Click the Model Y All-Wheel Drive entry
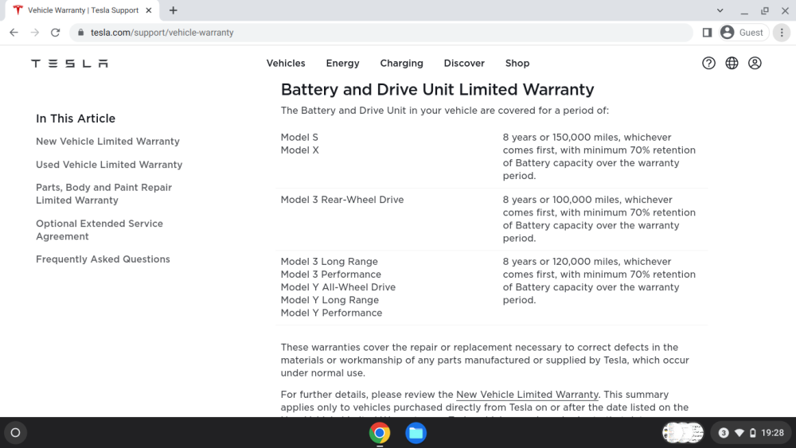 pyautogui.click(x=338, y=287)
